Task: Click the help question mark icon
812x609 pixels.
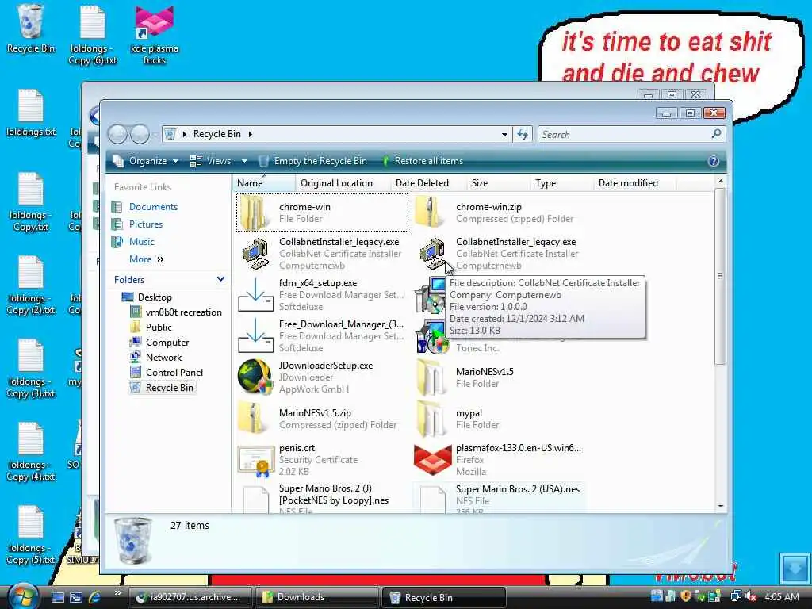Action: click(x=713, y=161)
